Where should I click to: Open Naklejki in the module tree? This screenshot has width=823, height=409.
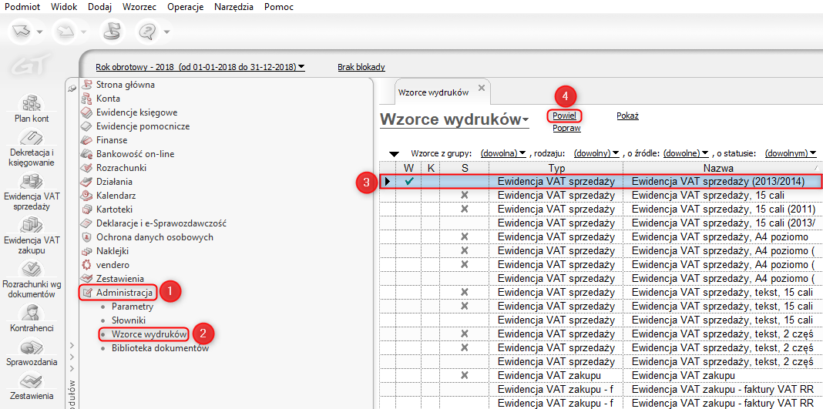(x=113, y=251)
